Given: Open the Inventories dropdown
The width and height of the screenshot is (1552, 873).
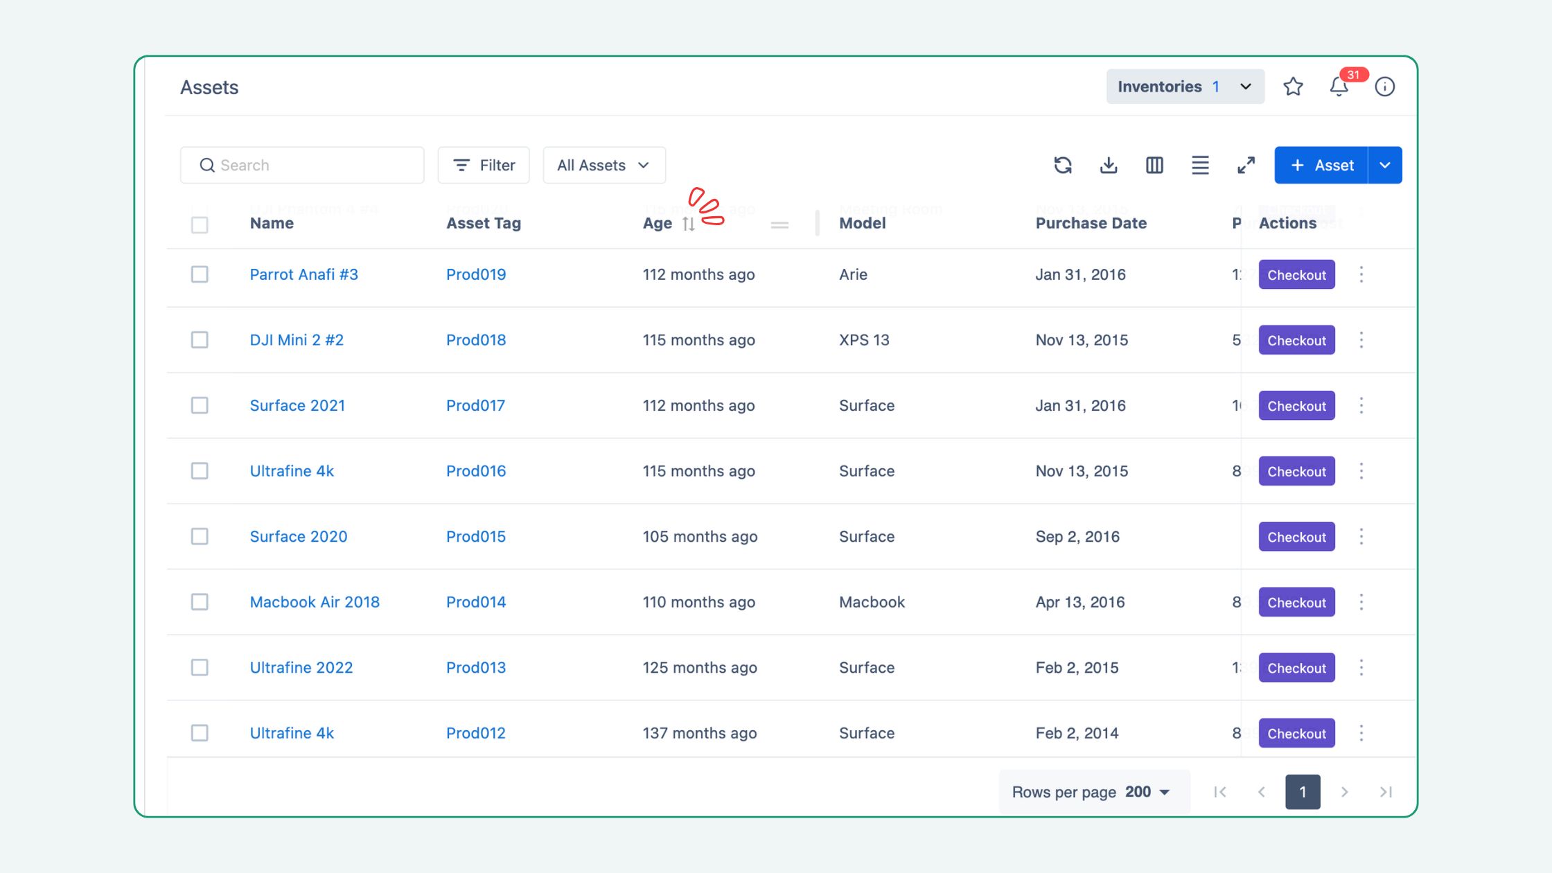Looking at the screenshot, I should point(1185,87).
